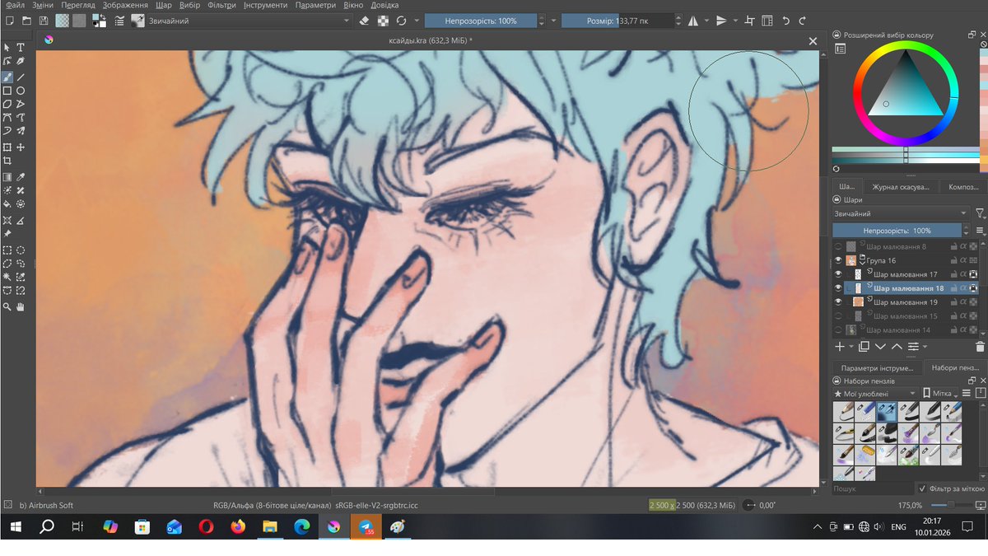Screen dimensions: 988x556
Task: Select the Crop tool
Action: coord(7,161)
